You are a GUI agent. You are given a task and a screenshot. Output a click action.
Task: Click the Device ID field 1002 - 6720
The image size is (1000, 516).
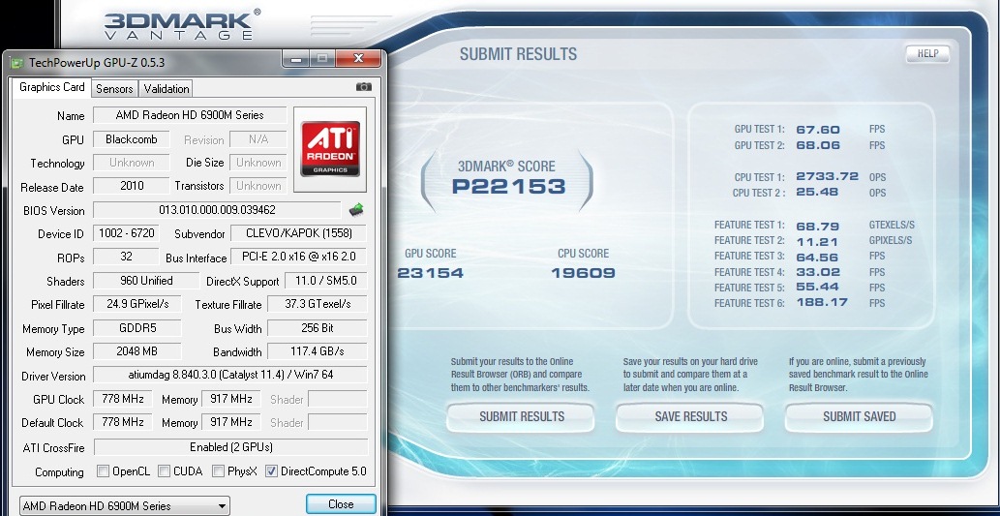point(126,233)
